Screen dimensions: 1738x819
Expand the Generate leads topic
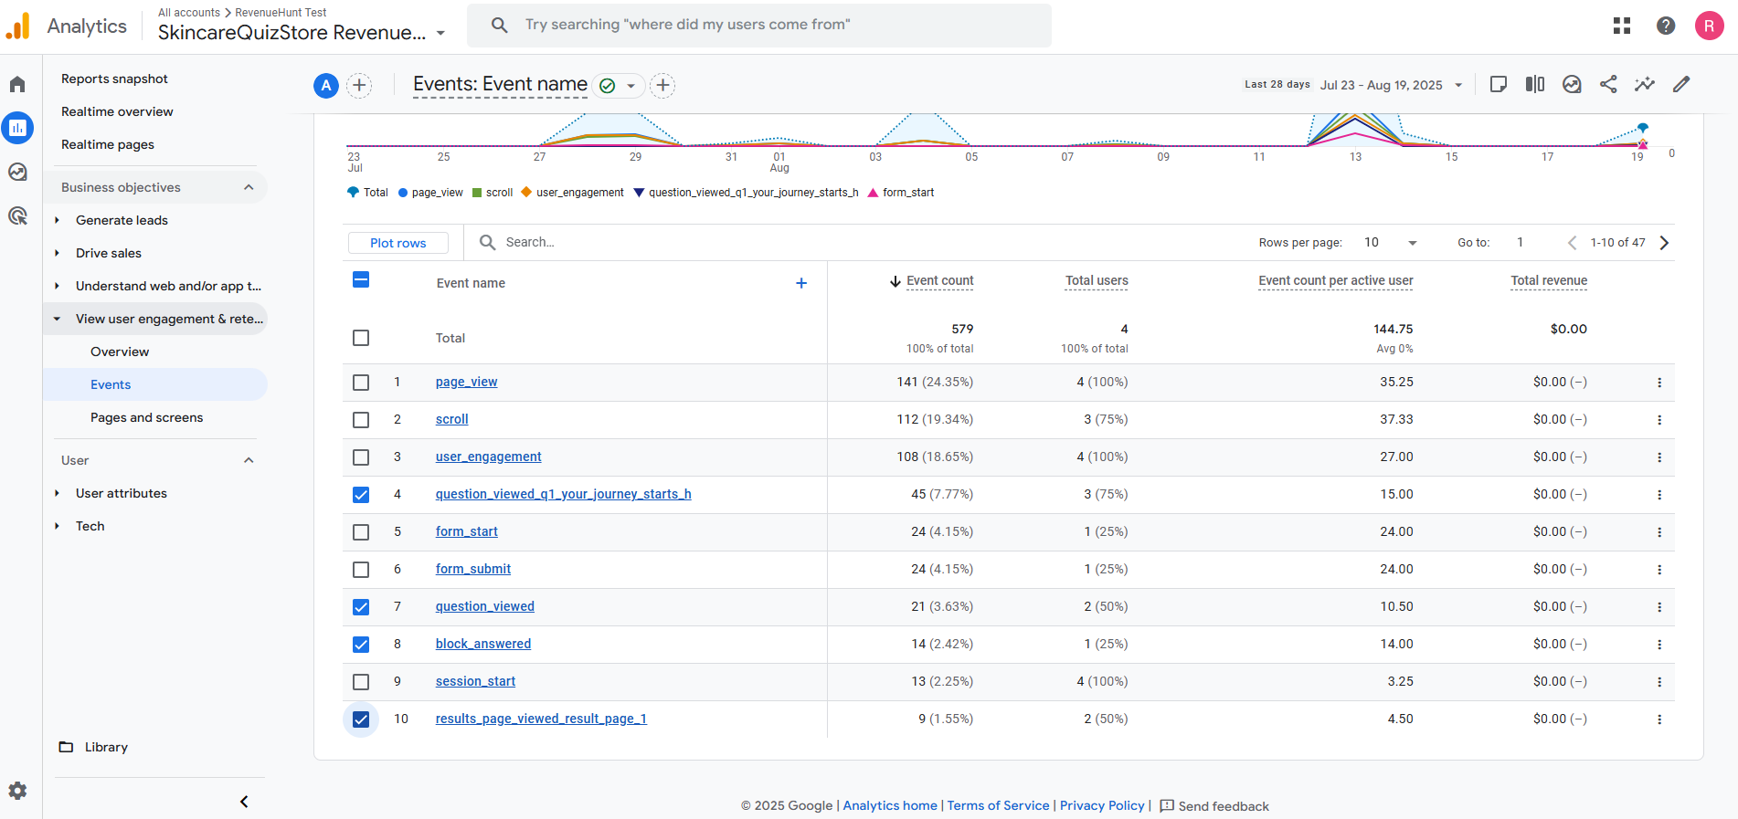click(x=57, y=220)
